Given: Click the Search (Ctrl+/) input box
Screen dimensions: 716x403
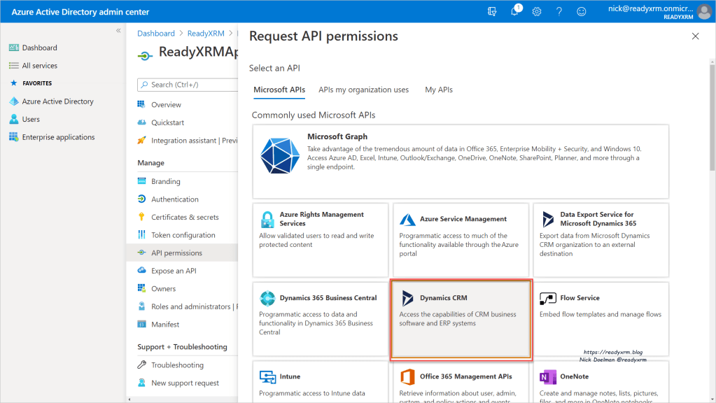Looking at the screenshot, I should click(x=189, y=85).
